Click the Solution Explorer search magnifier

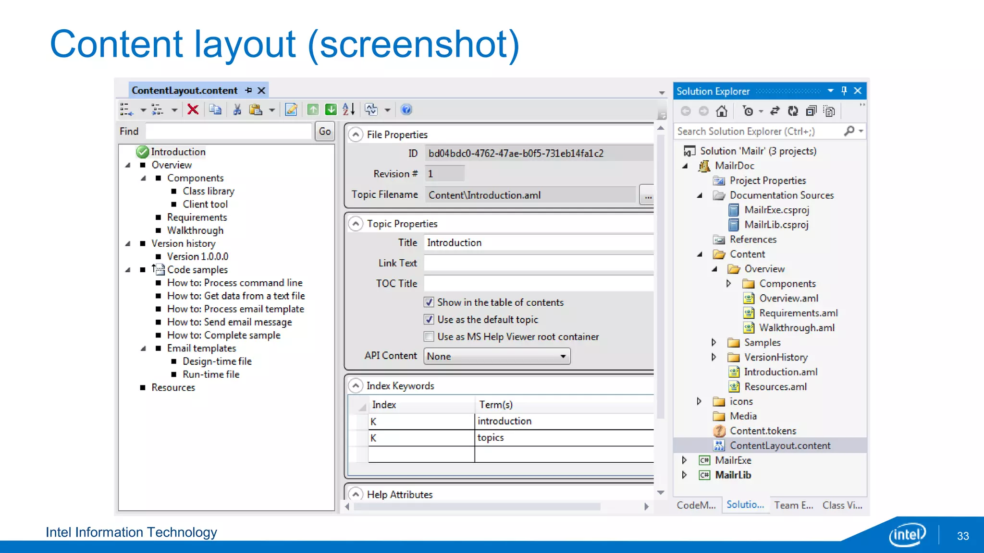[849, 131]
